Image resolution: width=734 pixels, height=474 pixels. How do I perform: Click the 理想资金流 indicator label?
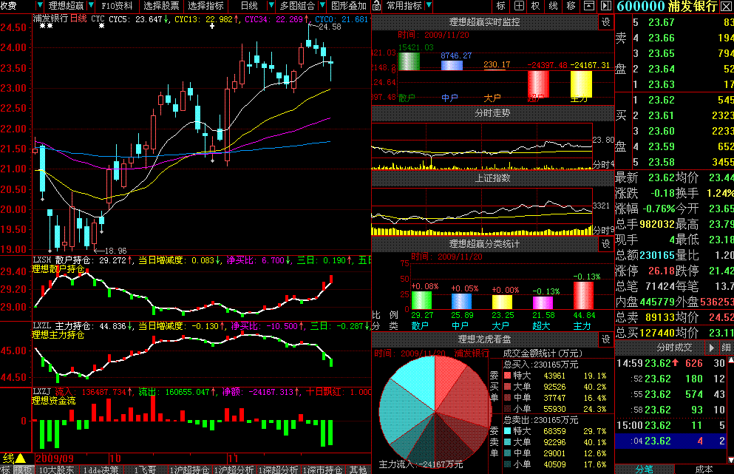[x=53, y=401]
